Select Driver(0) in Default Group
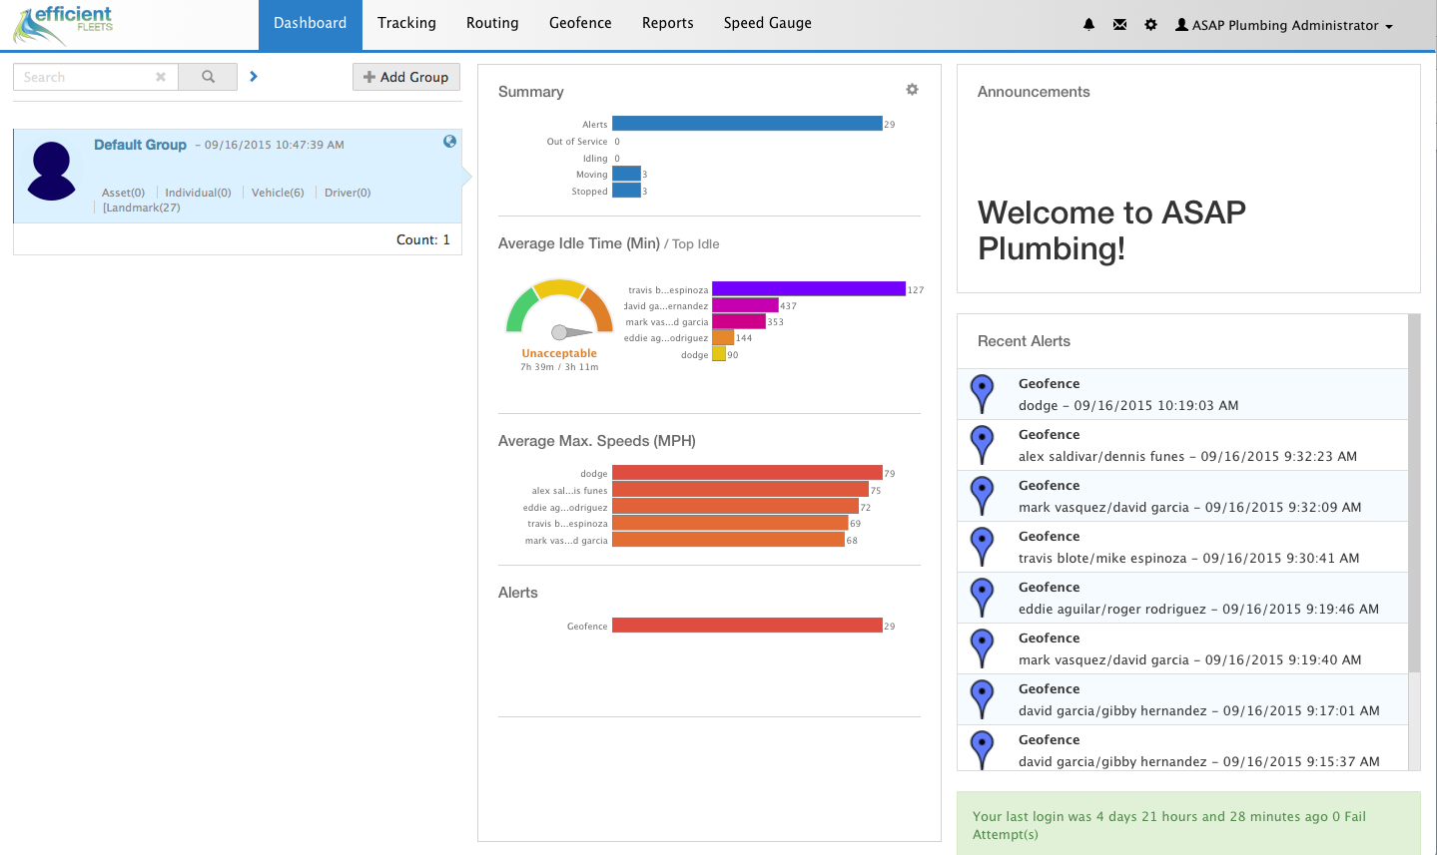Image resolution: width=1437 pixels, height=855 pixels. coord(348,193)
